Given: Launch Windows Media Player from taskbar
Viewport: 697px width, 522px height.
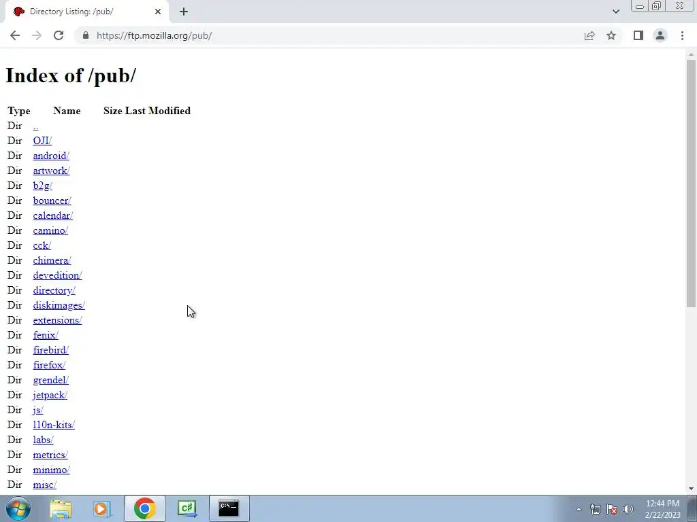Looking at the screenshot, I should pos(102,508).
